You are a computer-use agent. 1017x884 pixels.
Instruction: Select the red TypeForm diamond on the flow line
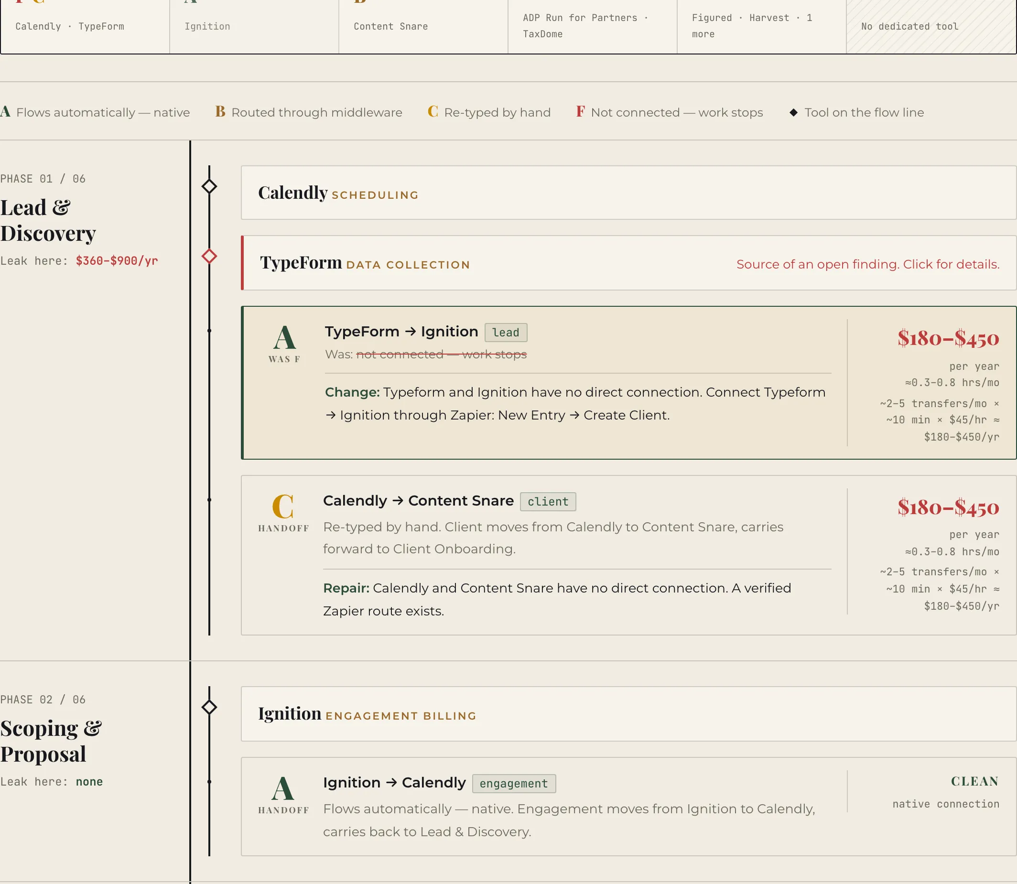pos(209,256)
